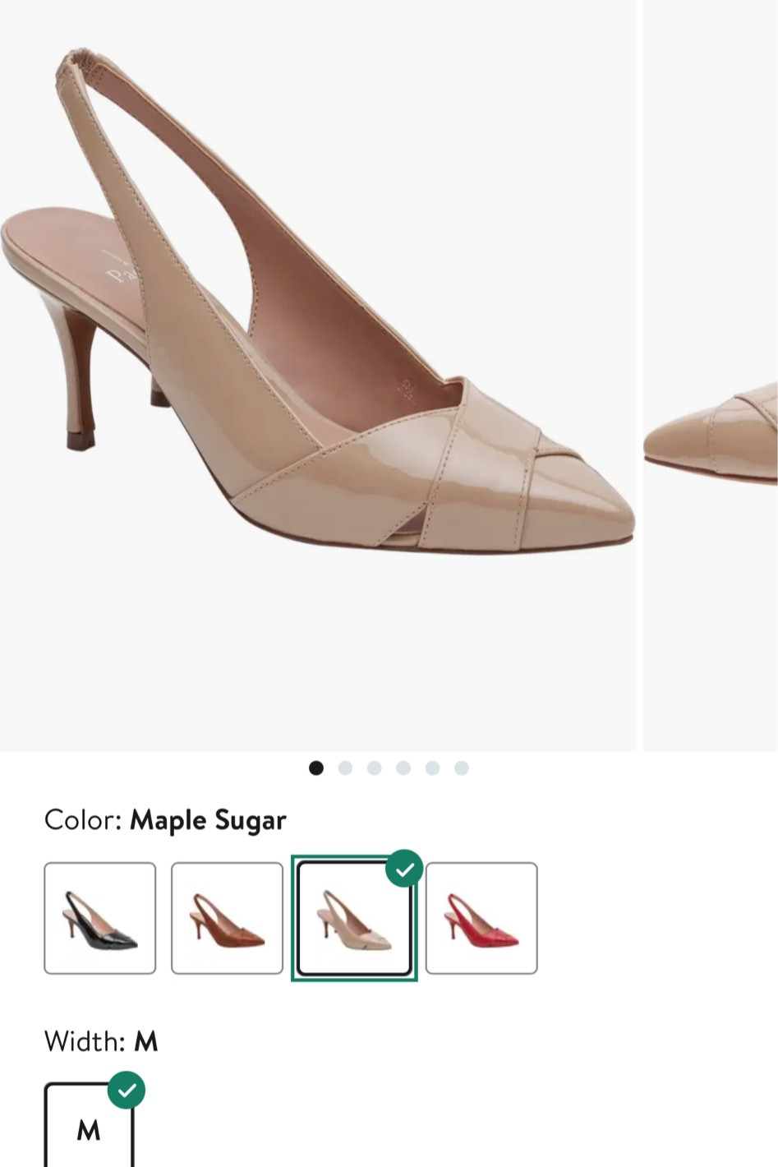Image resolution: width=778 pixels, height=1167 pixels.
Task: Select the second carousel dot
Action: [346, 768]
